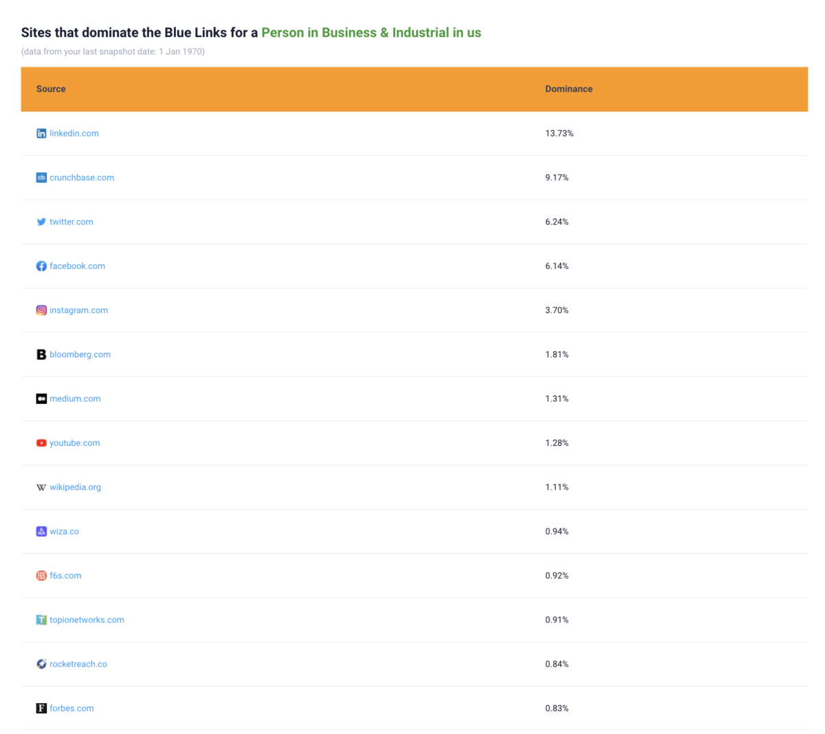The width and height of the screenshot is (825, 734).
Task: Open the facebook.com link
Action: click(77, 266)
